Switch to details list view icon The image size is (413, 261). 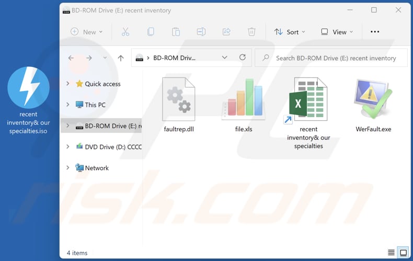(391, 253)
